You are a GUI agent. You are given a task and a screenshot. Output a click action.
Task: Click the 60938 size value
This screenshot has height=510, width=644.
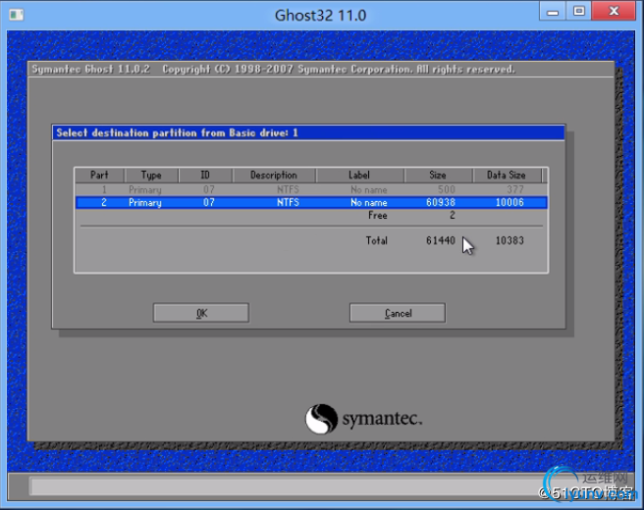point(441,202)
